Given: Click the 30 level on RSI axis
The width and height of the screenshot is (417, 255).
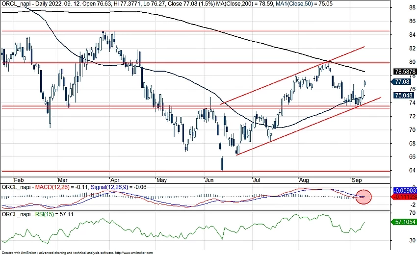Looking at the screenshot, I should [x=413, y=240].
